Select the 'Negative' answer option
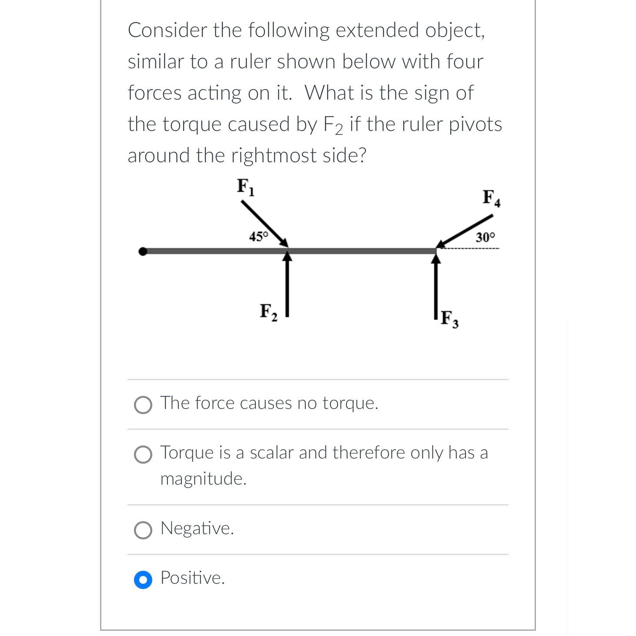Image resolution: width=636 pixels, height=636 pixels. coord(197,529)
